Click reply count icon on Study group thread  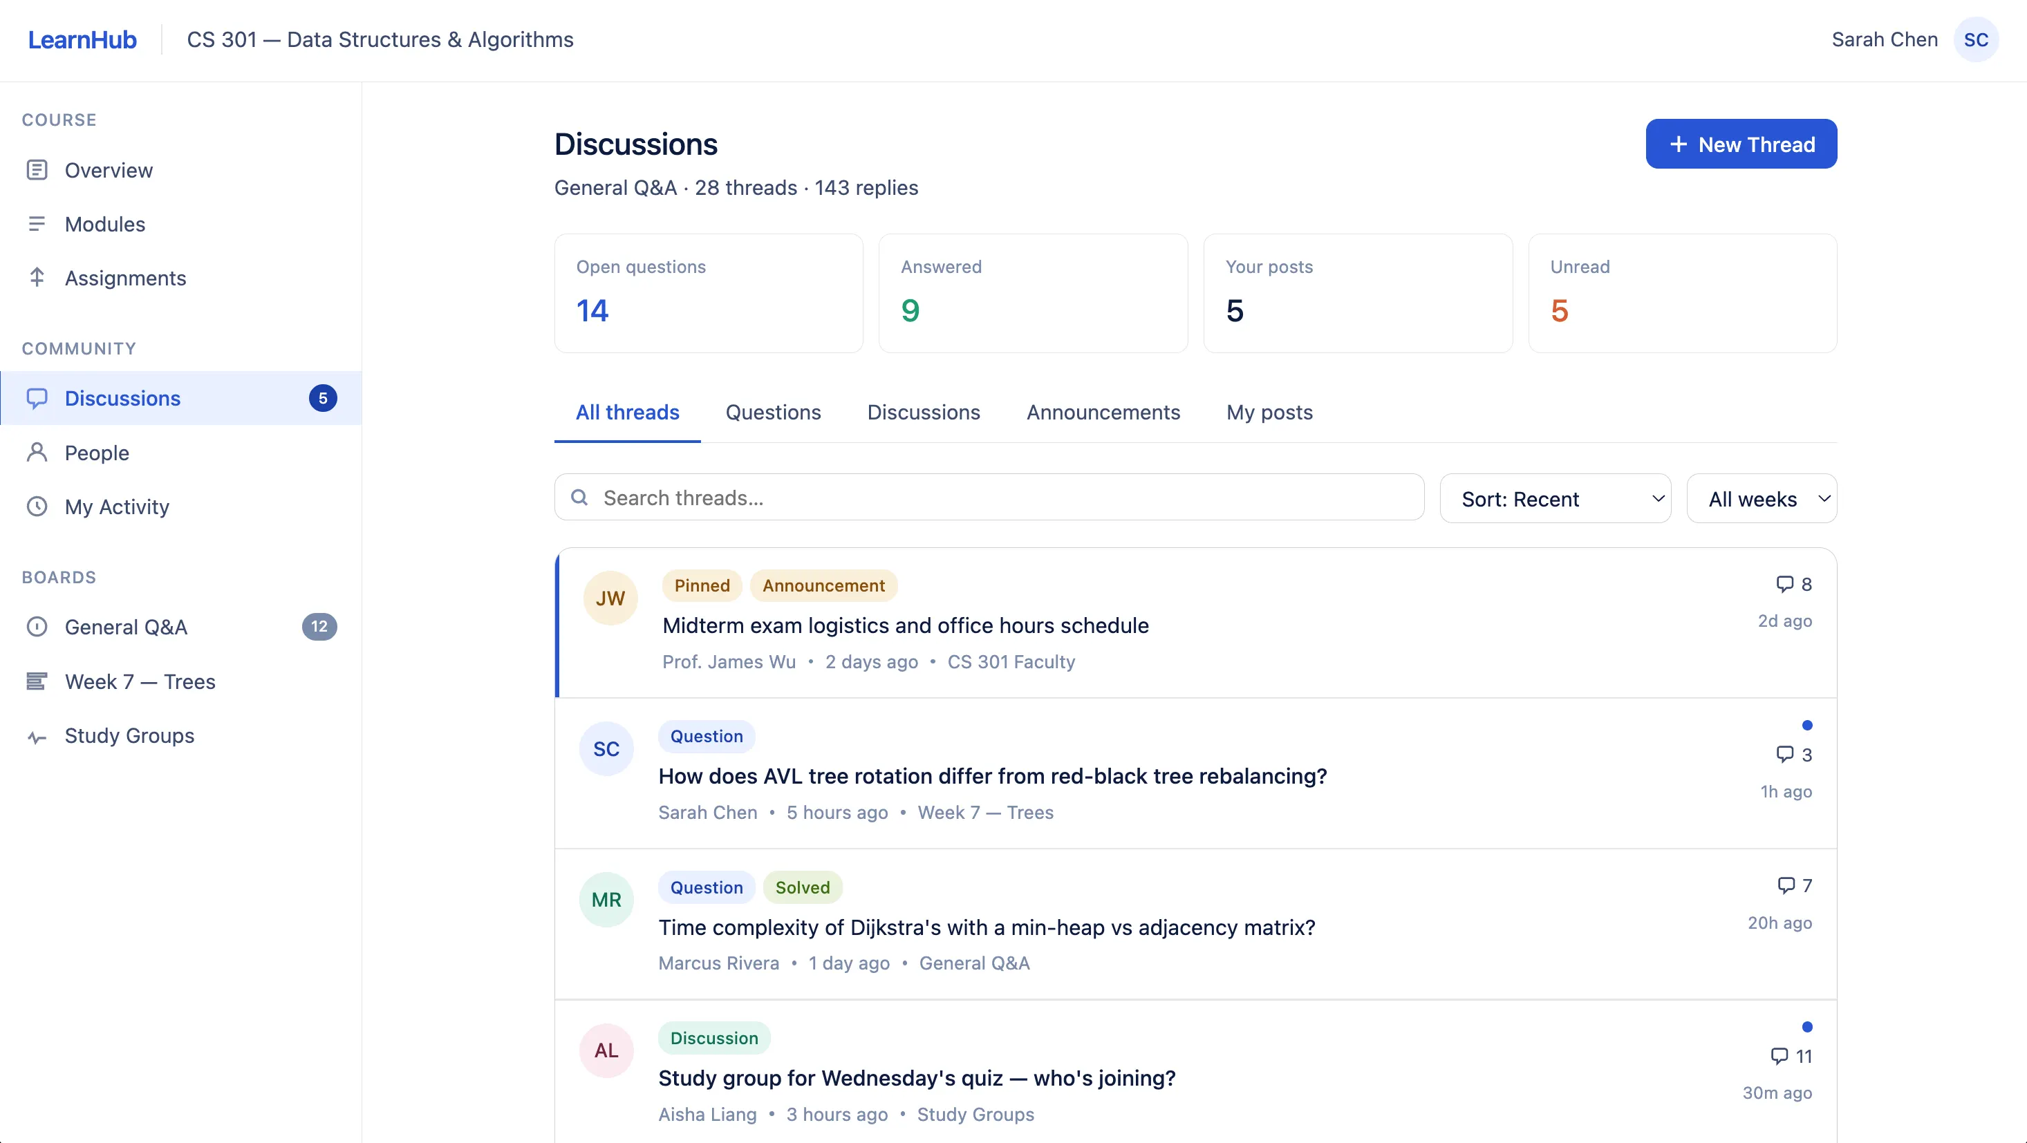[x=1779, y=1056]
